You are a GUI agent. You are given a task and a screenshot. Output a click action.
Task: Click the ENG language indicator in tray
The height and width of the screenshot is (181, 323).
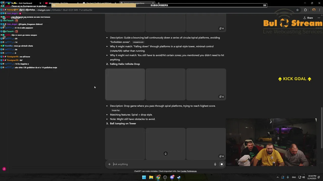coord(294,177)
